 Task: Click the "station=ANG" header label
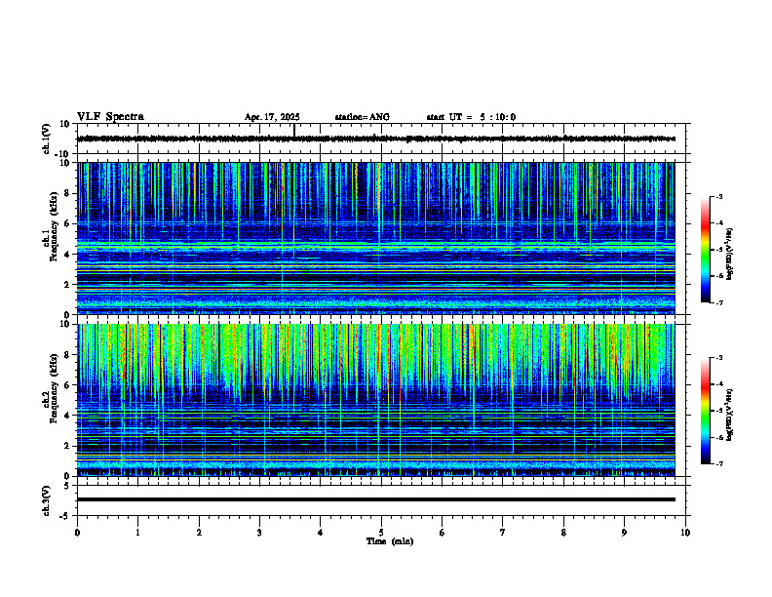point(362,117)
